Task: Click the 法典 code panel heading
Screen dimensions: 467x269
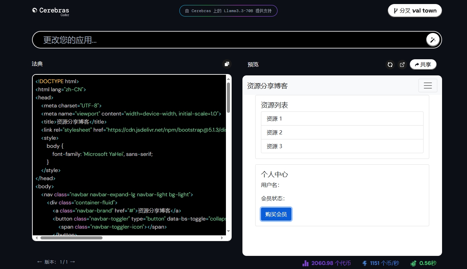Action: 37,64
